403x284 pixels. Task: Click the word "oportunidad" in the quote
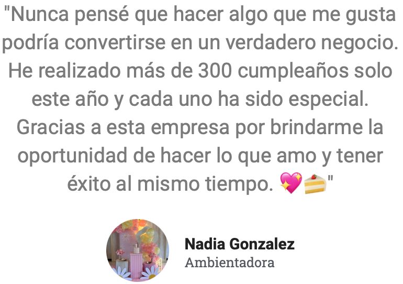point(72,156)
